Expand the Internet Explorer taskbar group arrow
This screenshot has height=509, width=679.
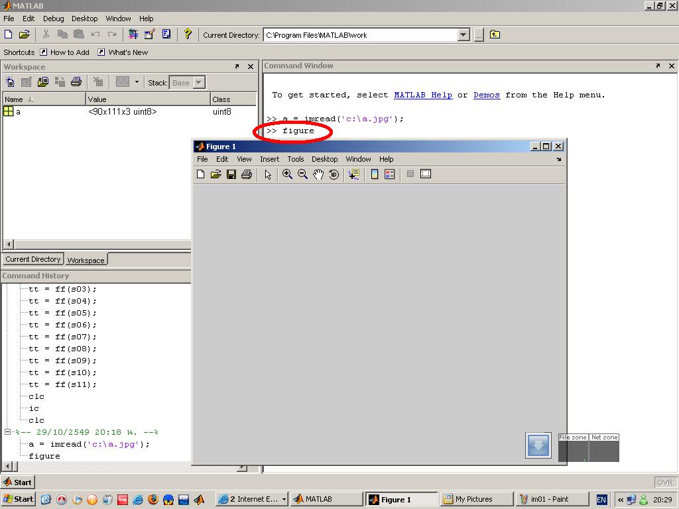tap(284, 499)
